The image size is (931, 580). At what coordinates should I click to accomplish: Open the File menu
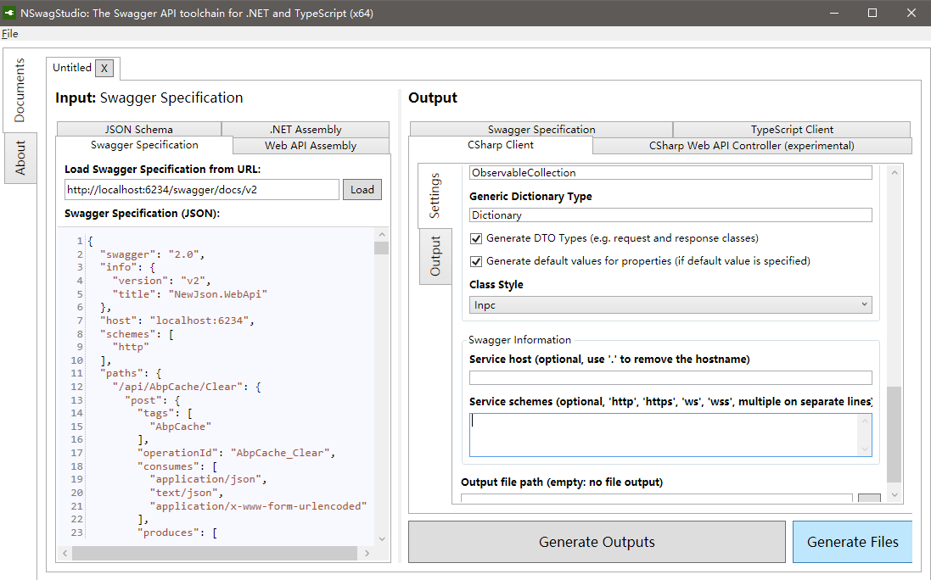tap(9, 33)
